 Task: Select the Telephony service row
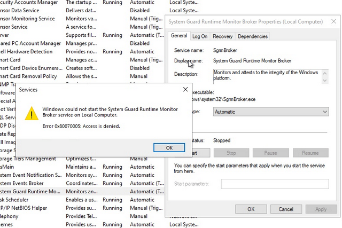pyautogui.click(x=82, y=216)
